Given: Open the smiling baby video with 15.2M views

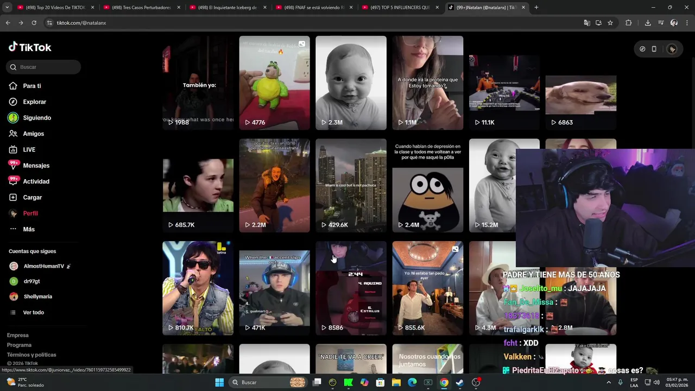Looking at the screenshot, I should (x=492, y=186).
